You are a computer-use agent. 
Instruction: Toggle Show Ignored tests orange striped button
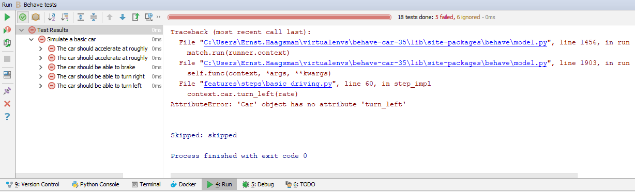click(x=35, y=17)
